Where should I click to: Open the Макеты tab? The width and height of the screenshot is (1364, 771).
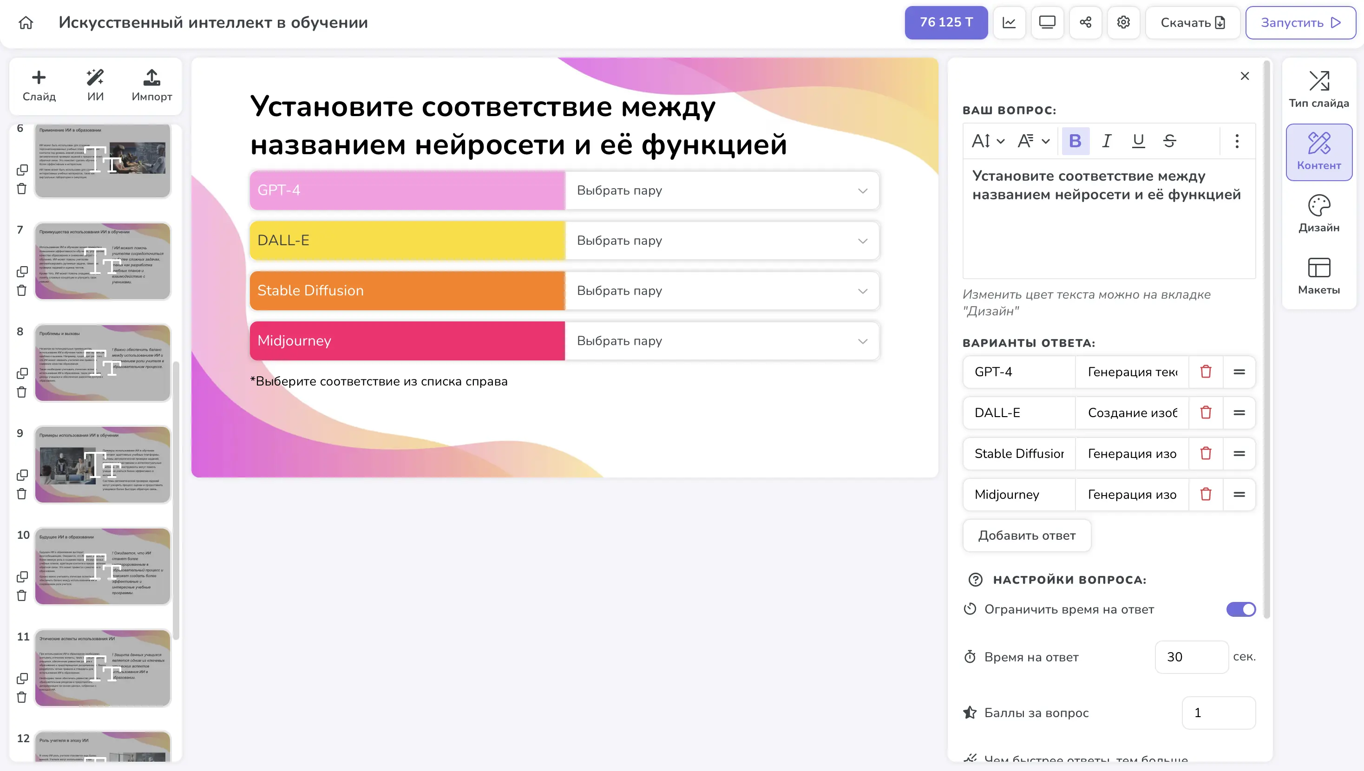click(1318, 276)
